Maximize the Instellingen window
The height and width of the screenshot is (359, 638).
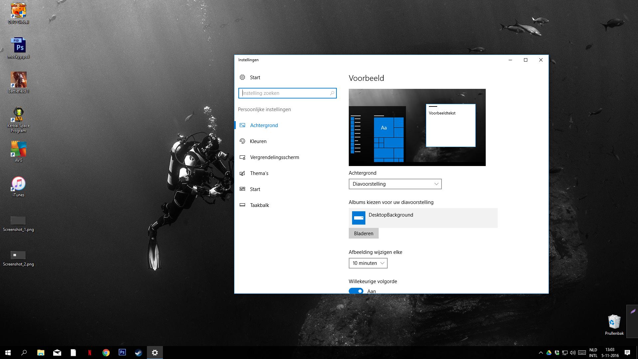point(526,60)
